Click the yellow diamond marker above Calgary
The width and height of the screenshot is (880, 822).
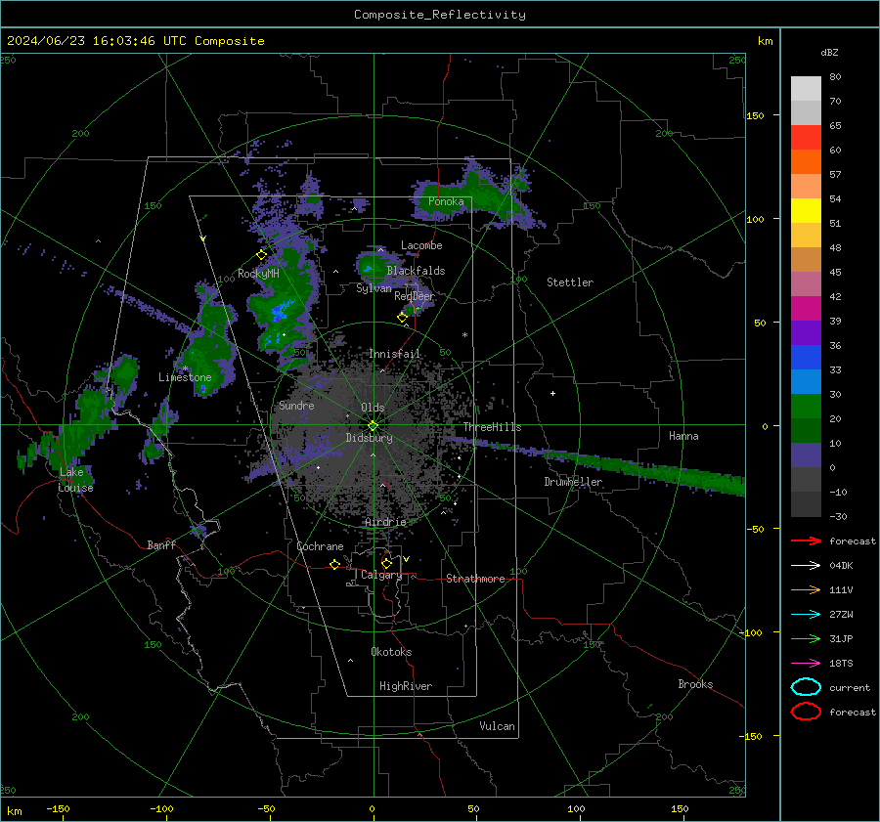click(x=386, y=563)
